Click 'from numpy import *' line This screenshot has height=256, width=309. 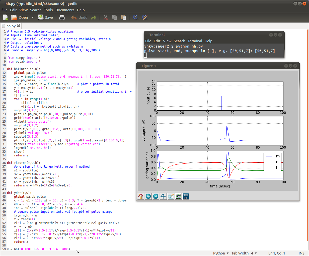(x=24, y=58)
